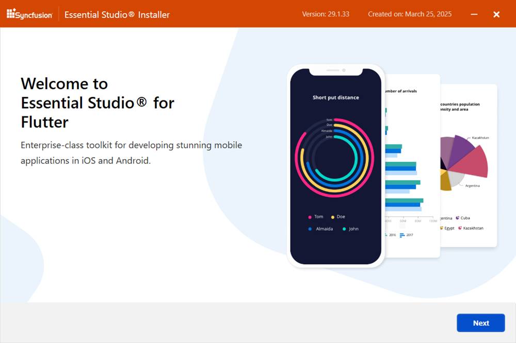Click the 'Enterprise-class toolkit' description text

131,153
